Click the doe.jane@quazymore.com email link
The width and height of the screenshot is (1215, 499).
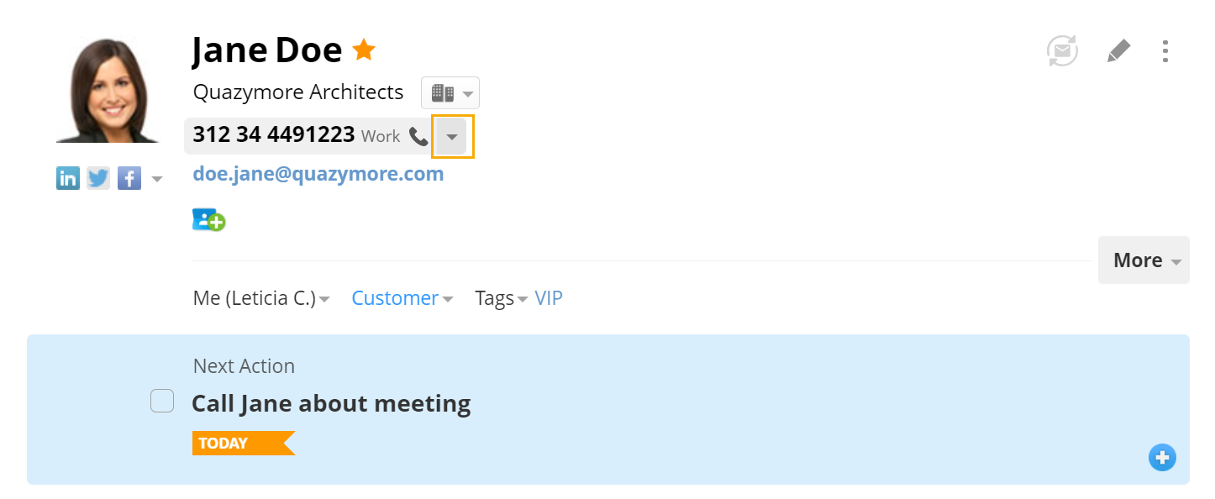[x=318, y=174]
